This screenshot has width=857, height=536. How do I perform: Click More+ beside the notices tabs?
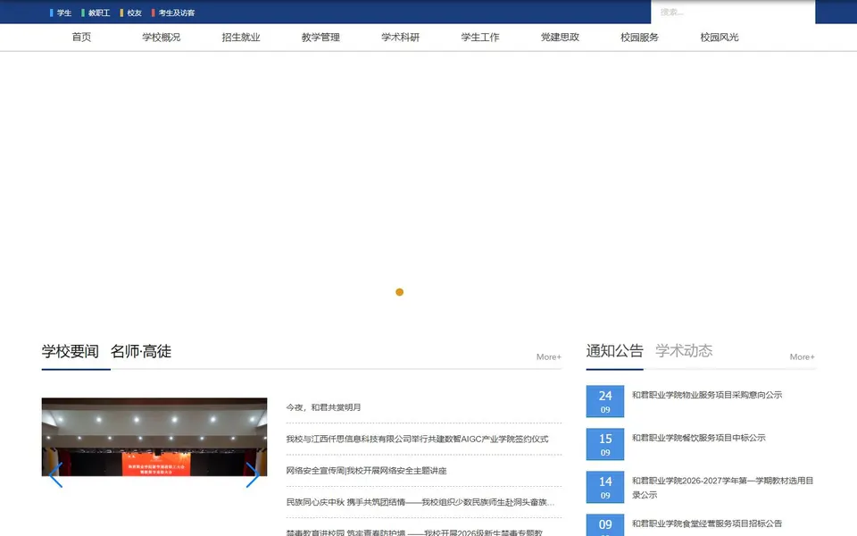803,356
